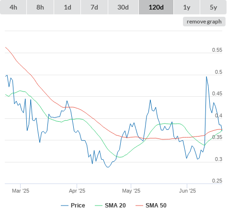Click the Jun '25 axis label
227x218 pixels.
click(187, 191)
